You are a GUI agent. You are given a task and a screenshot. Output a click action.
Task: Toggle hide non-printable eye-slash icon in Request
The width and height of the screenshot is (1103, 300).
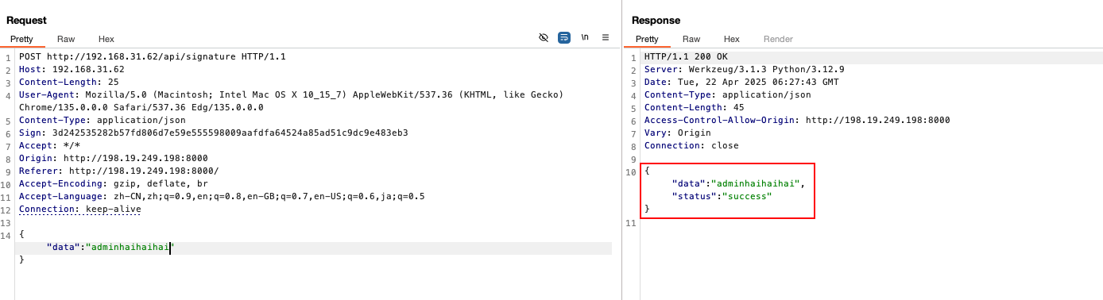click(x=544, y=37)
